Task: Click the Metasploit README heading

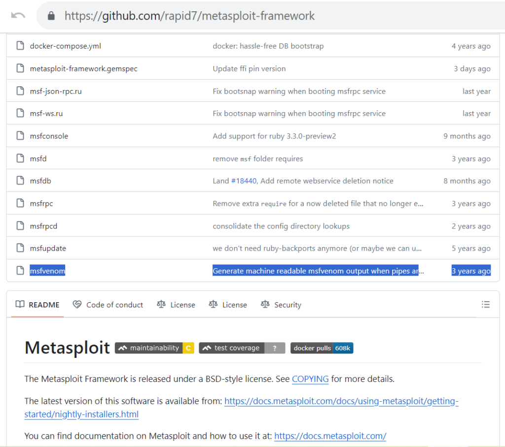Action: [x=67, y=348]
